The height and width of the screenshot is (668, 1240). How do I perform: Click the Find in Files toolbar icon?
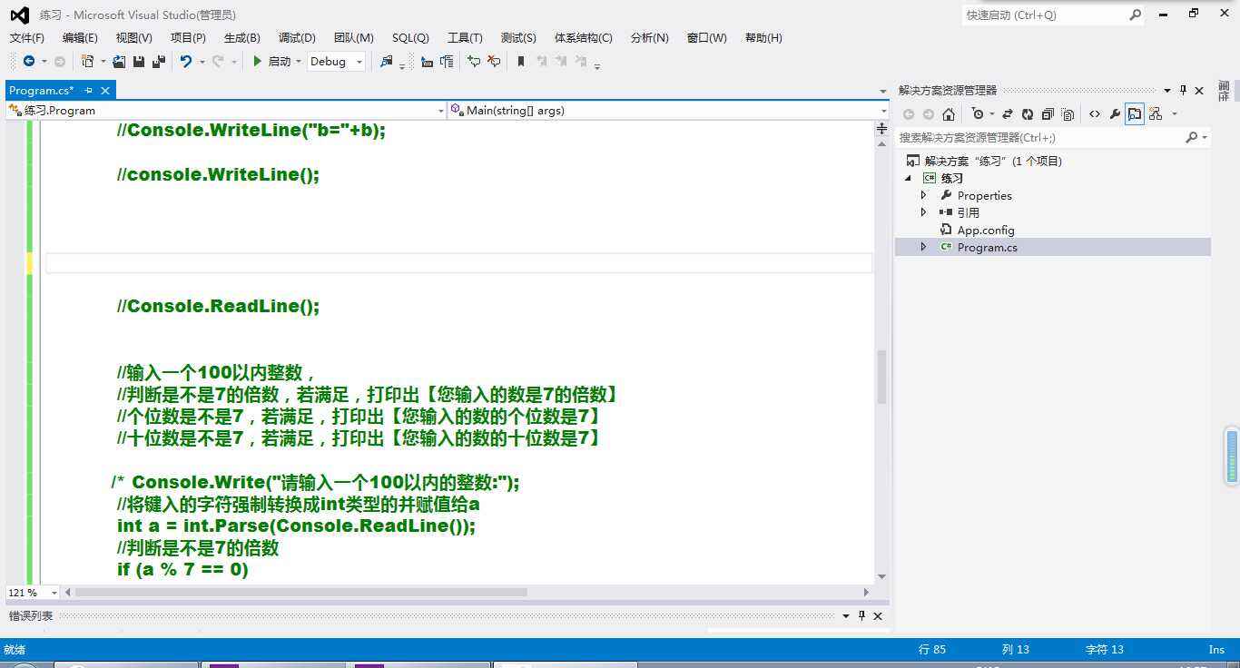(387, 61)
